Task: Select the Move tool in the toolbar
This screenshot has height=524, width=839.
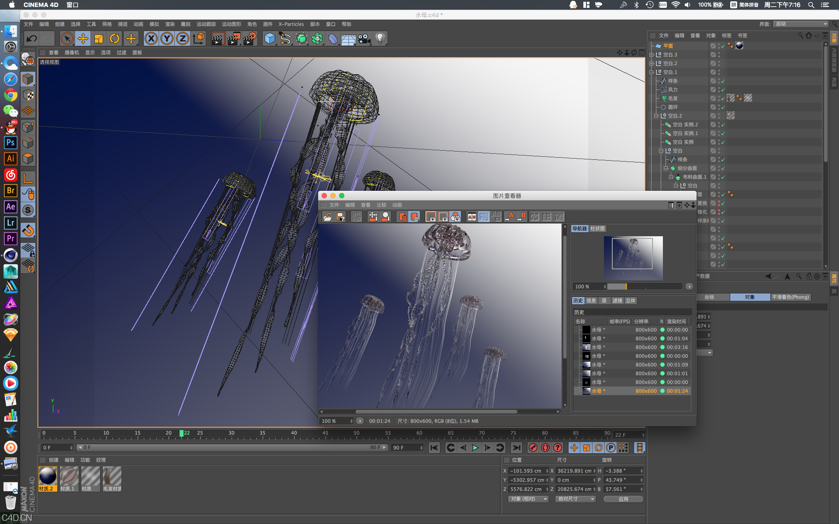Action: coord(83,38)
